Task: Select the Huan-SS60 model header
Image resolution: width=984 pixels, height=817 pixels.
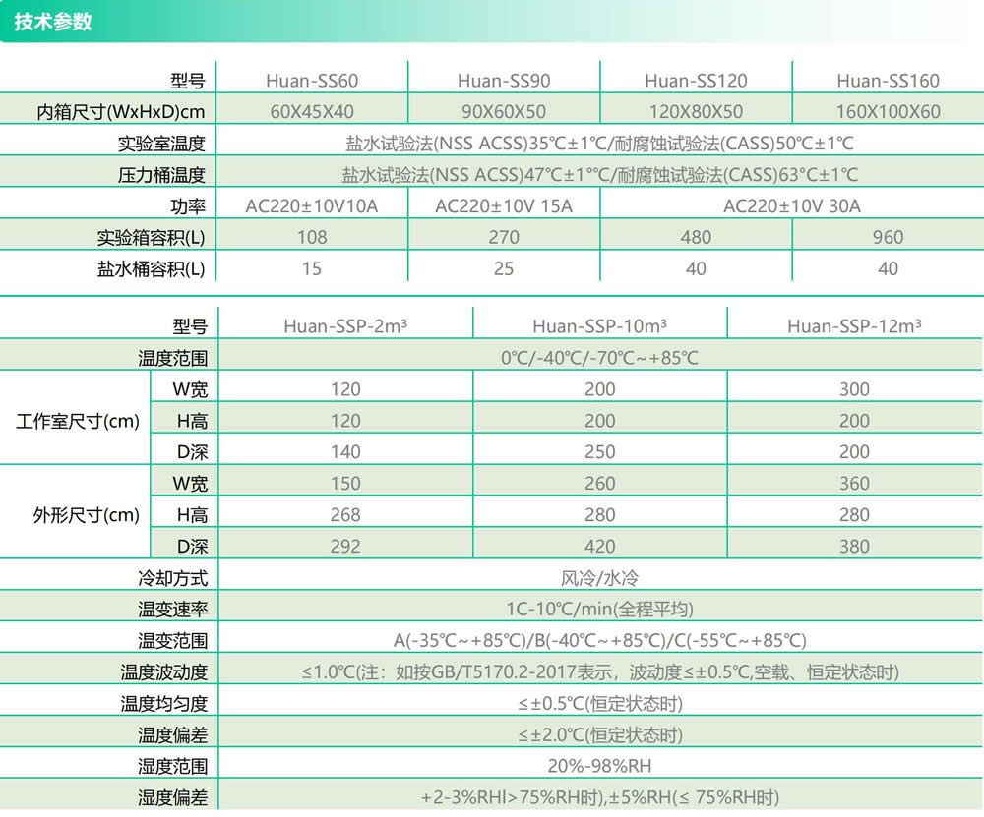Action: pyautogui.click(x=311, y=81)
